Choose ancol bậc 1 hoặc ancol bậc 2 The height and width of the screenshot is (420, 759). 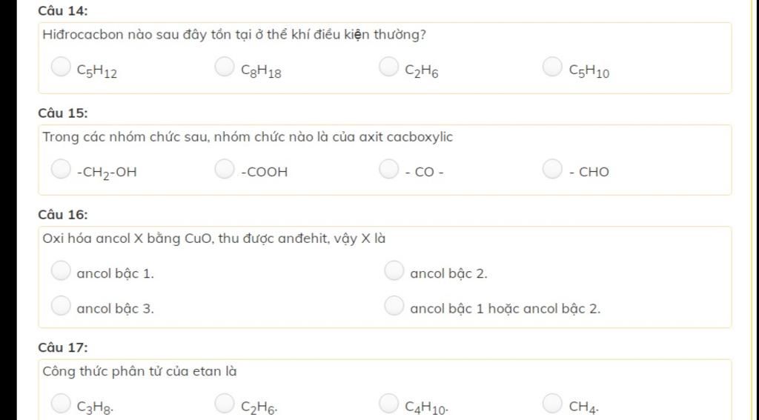click(394, 305)
